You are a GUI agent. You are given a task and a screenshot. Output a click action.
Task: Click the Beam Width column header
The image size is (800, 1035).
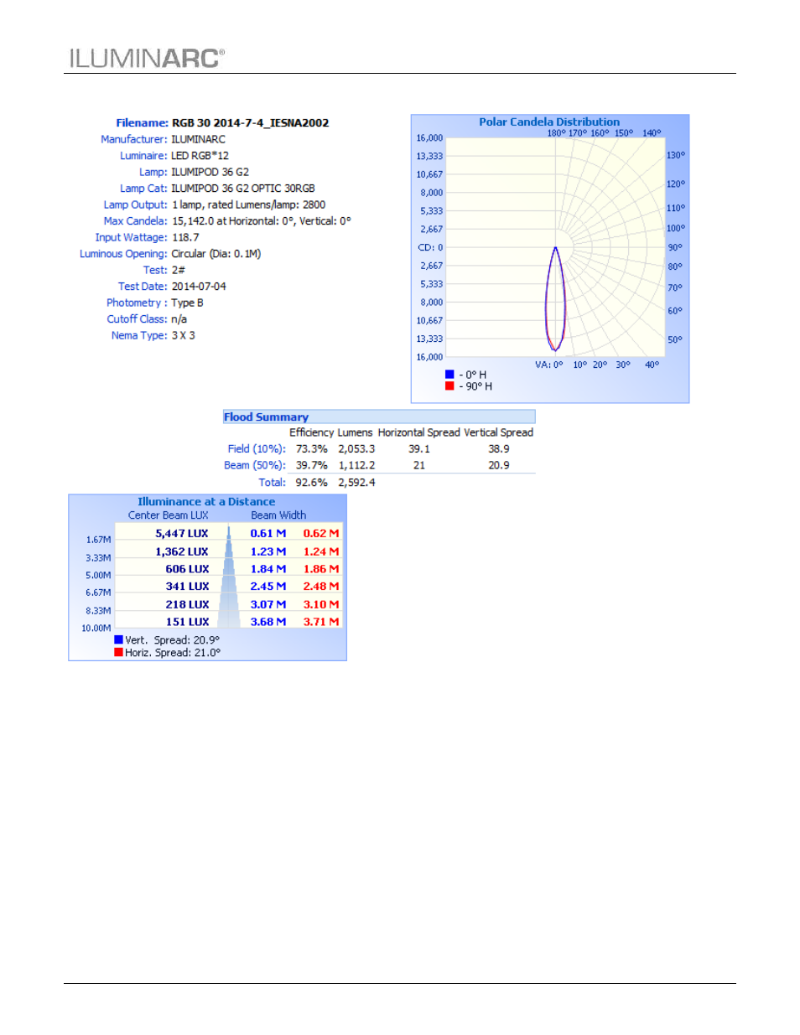click(x=278, y=515)
